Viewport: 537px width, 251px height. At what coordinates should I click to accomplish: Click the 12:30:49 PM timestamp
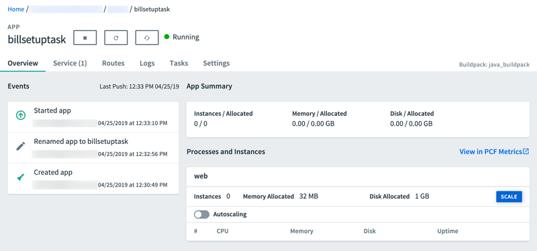click(x=132, y=185)
